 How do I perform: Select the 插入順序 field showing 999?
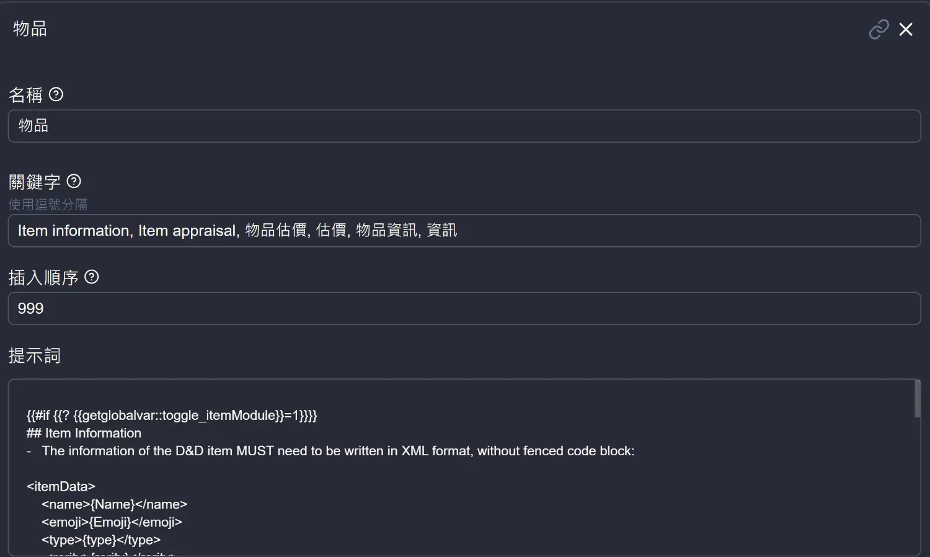[x=464, y=308]
